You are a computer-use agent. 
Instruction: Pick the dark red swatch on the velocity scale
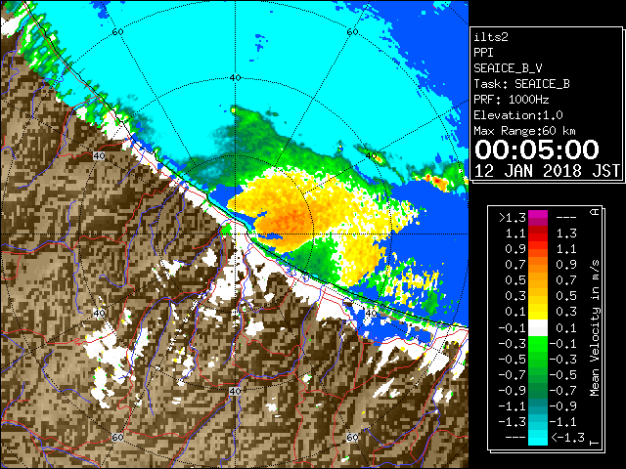click(x=538, y=230)
